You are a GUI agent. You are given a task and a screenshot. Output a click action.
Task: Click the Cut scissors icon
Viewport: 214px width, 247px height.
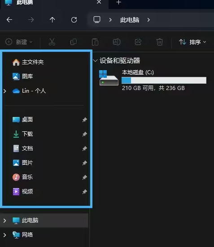[x=52, y=42]
